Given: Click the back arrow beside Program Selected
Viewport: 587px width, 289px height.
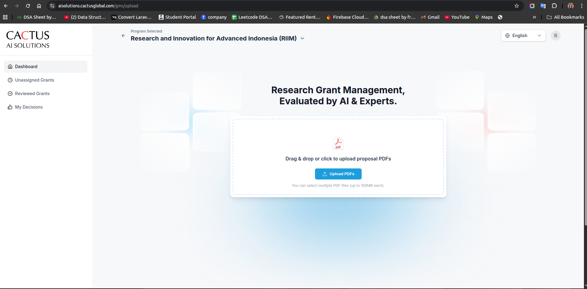Looking at the screenshot, I should tap(123, 36).
